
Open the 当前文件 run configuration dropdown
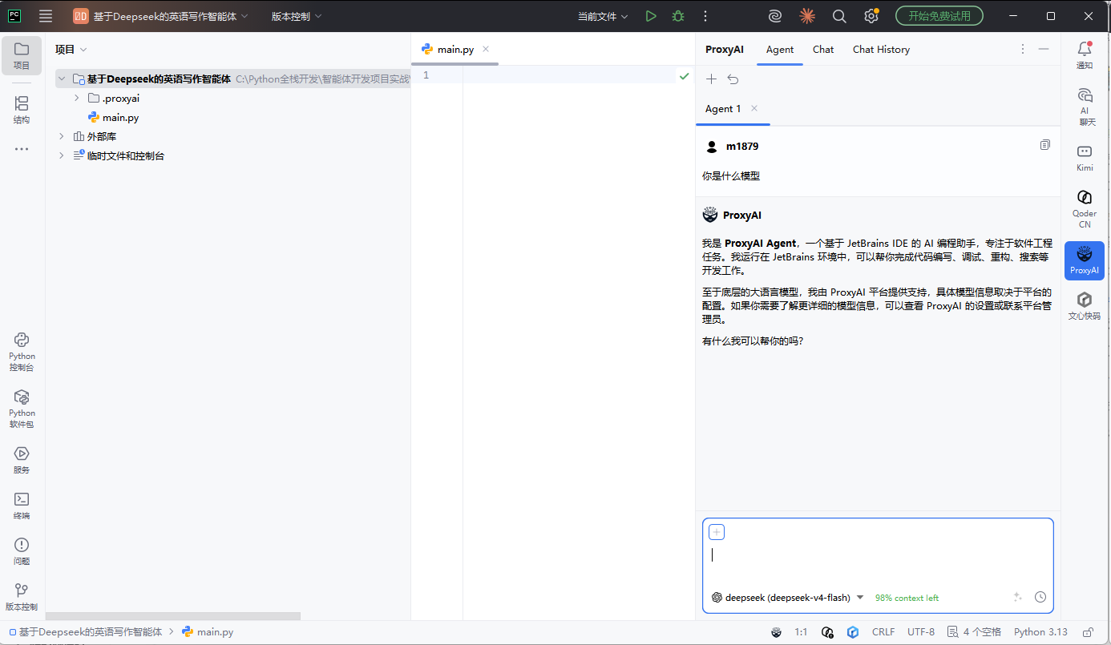click(x=603, y=16)
